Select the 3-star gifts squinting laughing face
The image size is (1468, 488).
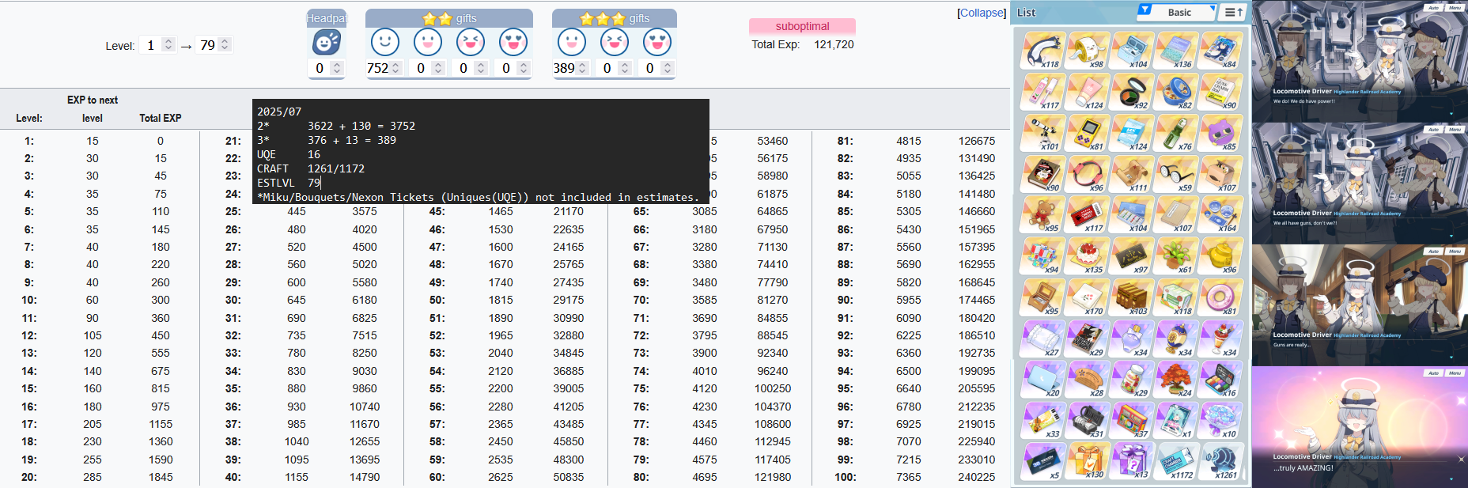tap(615, 42)
